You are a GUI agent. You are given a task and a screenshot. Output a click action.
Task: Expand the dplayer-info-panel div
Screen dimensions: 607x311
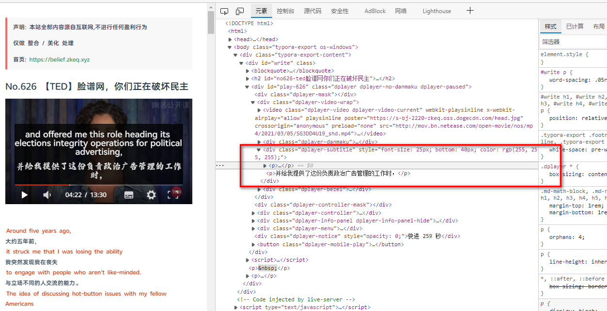pyautogui.click(x=254, y=221)
